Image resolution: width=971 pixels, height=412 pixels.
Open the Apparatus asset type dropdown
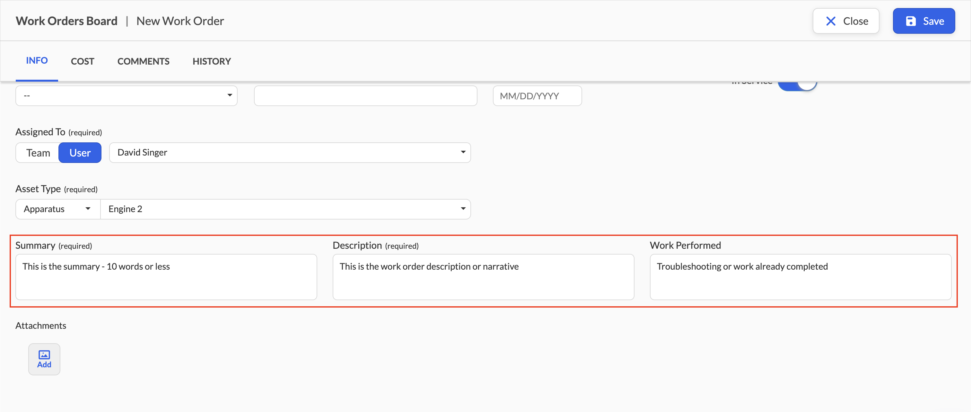click(58, 209)
